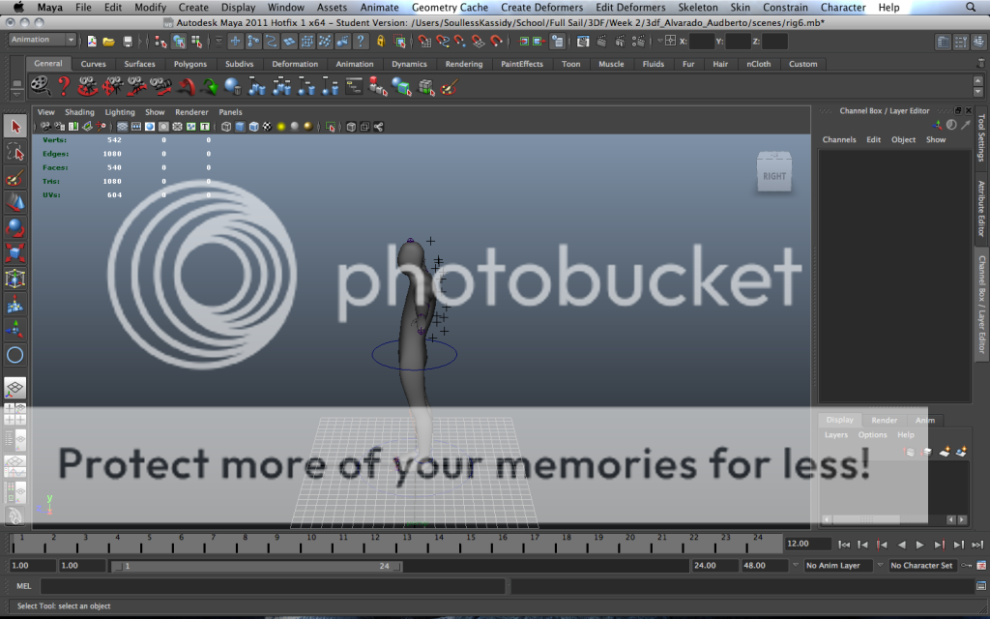Image resolution: width=990 pixels, height=619 pixels.
Task: Click the Save Scene disk icon
Action: point(127,42)
